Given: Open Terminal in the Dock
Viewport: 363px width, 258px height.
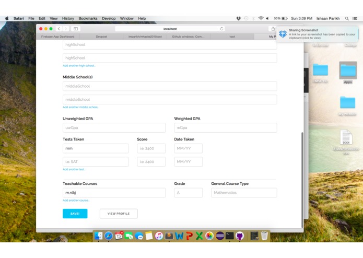Looking at the screenshot, I should pos(230,236).
